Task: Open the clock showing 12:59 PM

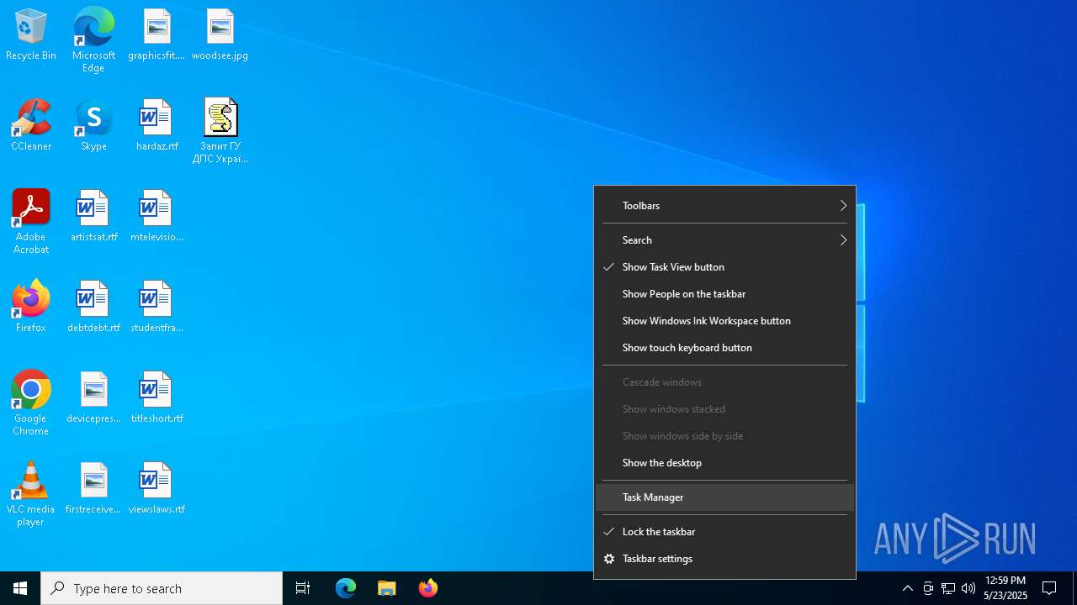Action: pyautogui.click(x=1005, y=588)
